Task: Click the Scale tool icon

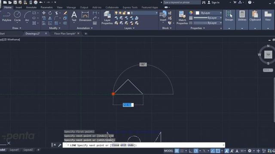Action: 50,23
